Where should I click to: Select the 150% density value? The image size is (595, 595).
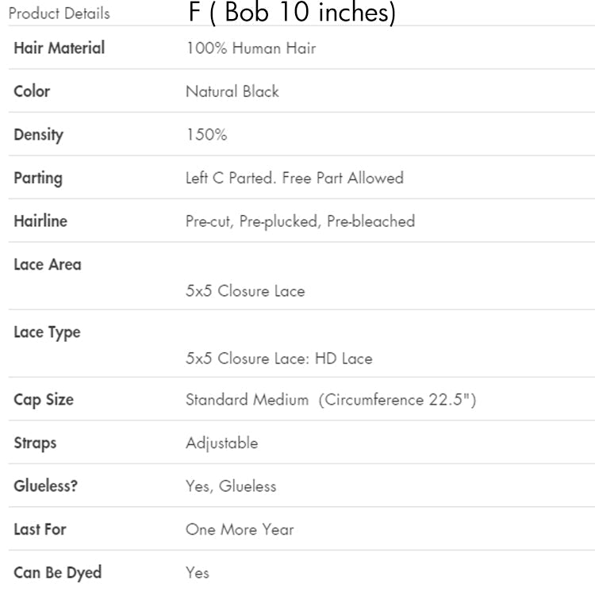206,135
